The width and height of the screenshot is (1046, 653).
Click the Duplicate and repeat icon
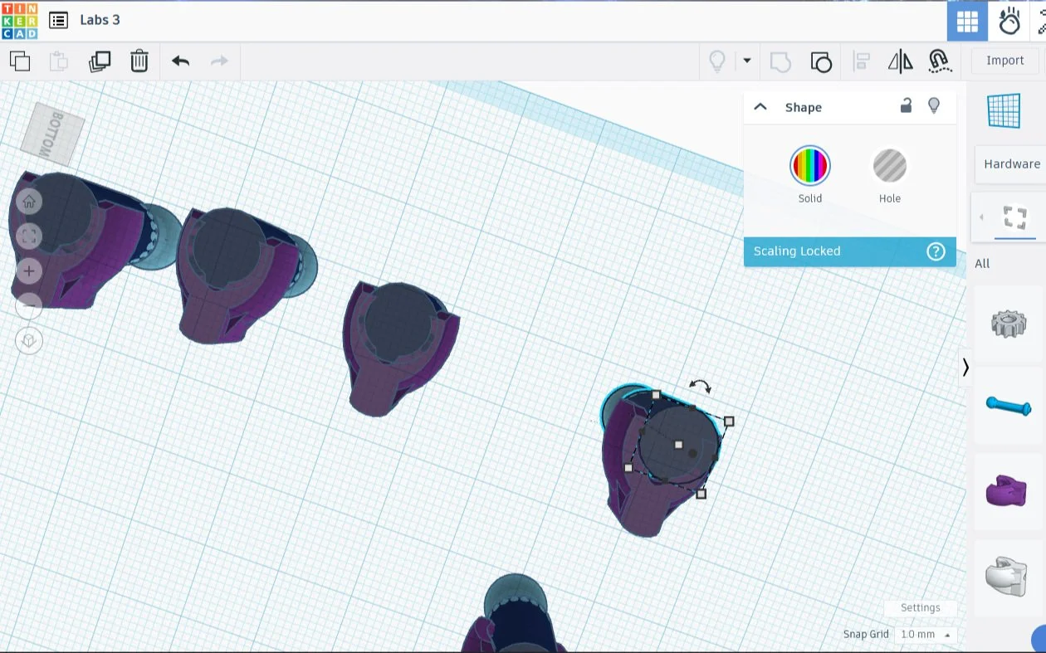[100, 61]
